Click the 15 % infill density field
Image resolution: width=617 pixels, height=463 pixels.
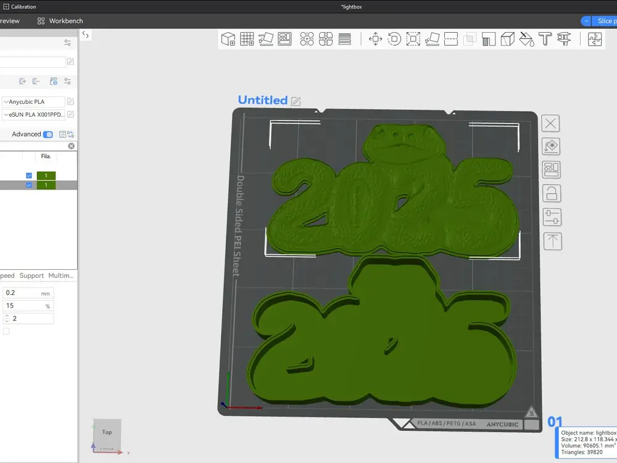point(28,306)
